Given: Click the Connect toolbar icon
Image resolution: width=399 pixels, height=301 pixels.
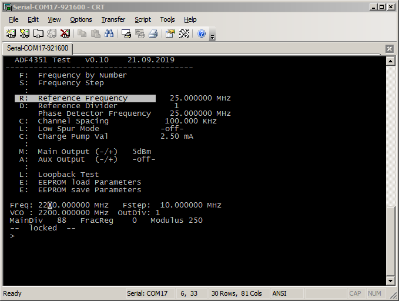Looking at the screenshot, I should (x=11, y=34).
